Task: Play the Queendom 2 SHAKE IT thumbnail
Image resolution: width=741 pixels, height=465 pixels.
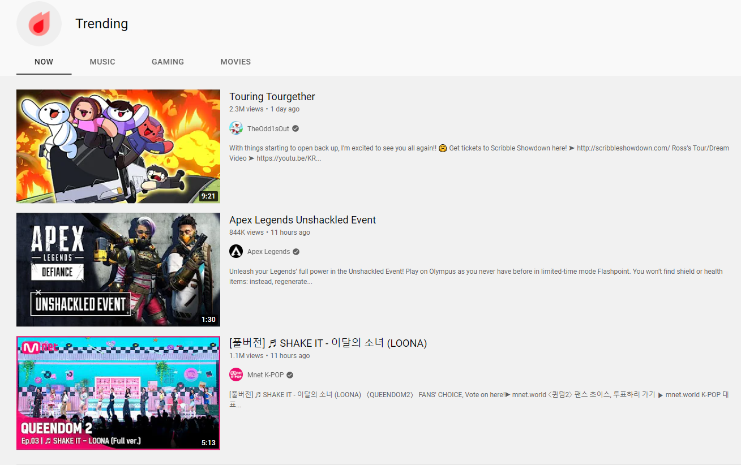Action: pyautogui.click(x=118, y=393)
